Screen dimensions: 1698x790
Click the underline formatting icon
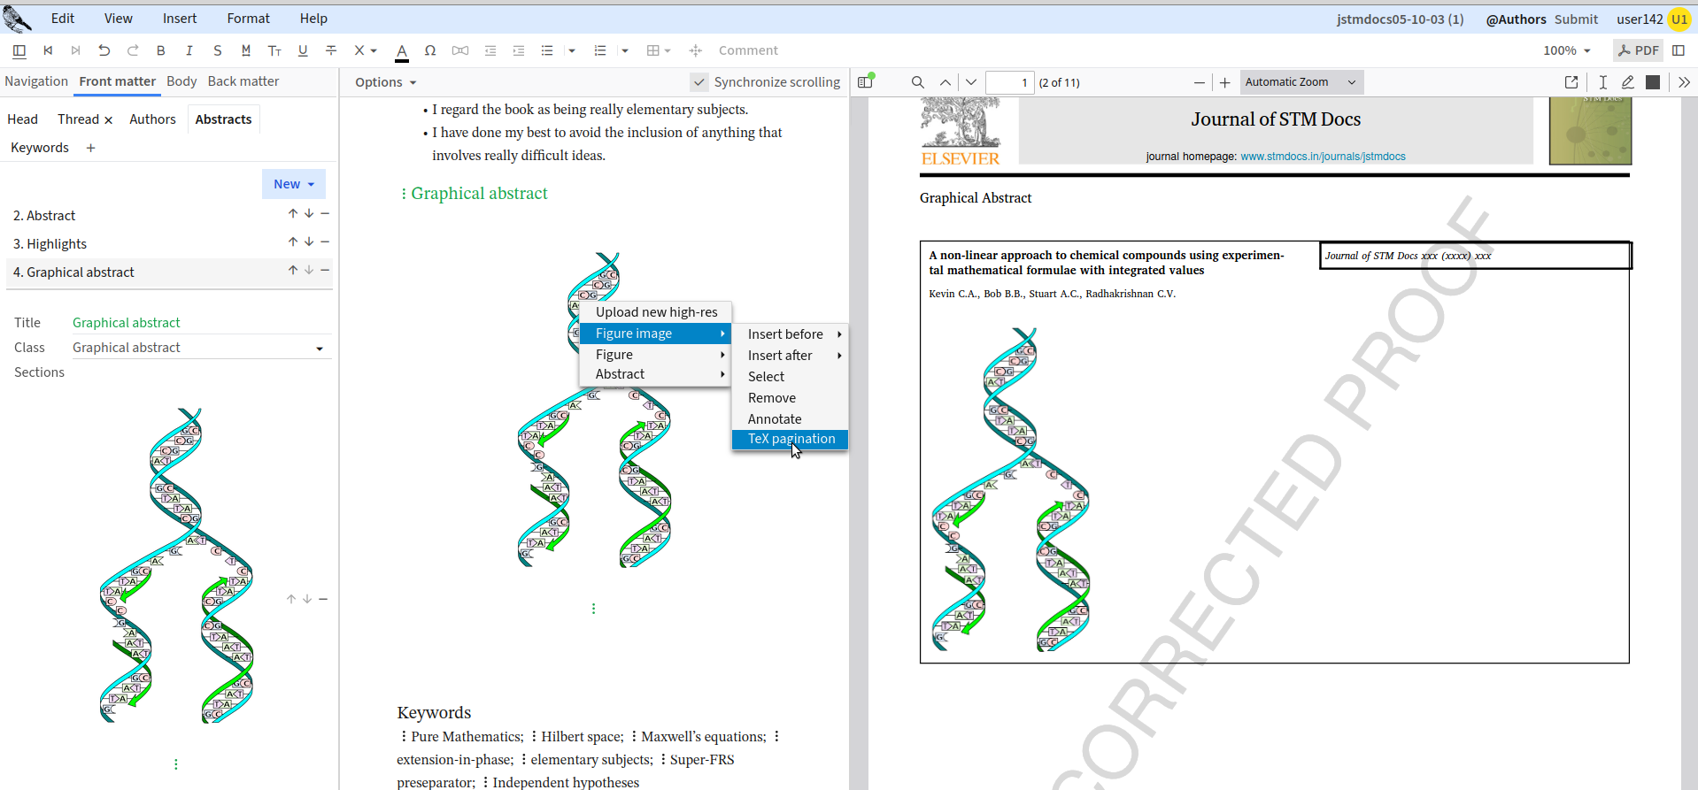tap(303, 50)
